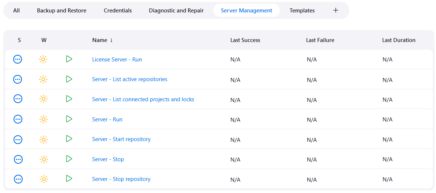436x193 pixels.
Task: Run the License Server - Run job
Action: coord(69,59)
